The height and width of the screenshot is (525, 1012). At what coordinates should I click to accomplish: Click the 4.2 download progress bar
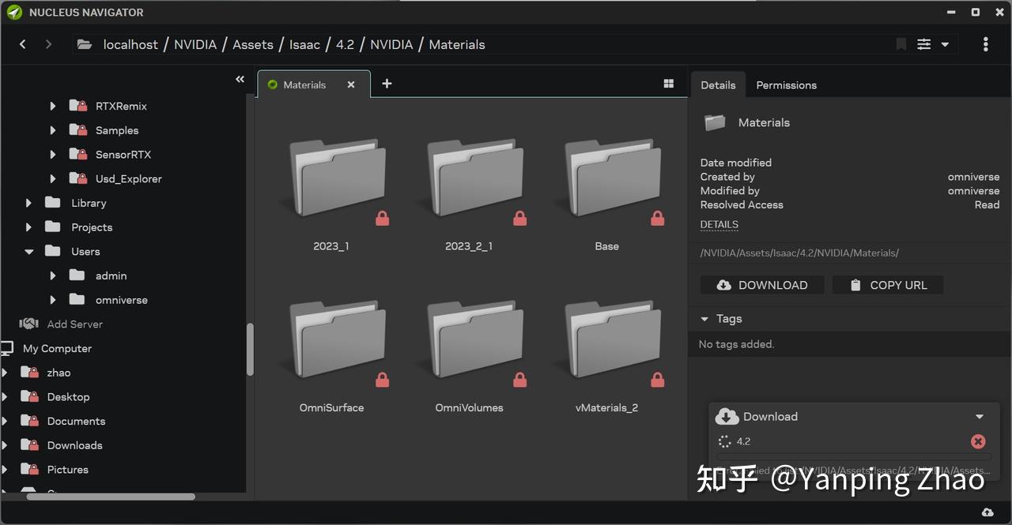coord(854,455)
